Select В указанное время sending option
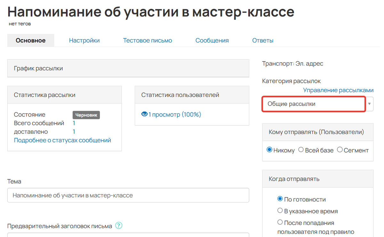This screenshot has height=237, width=384. tap(280, 211)
